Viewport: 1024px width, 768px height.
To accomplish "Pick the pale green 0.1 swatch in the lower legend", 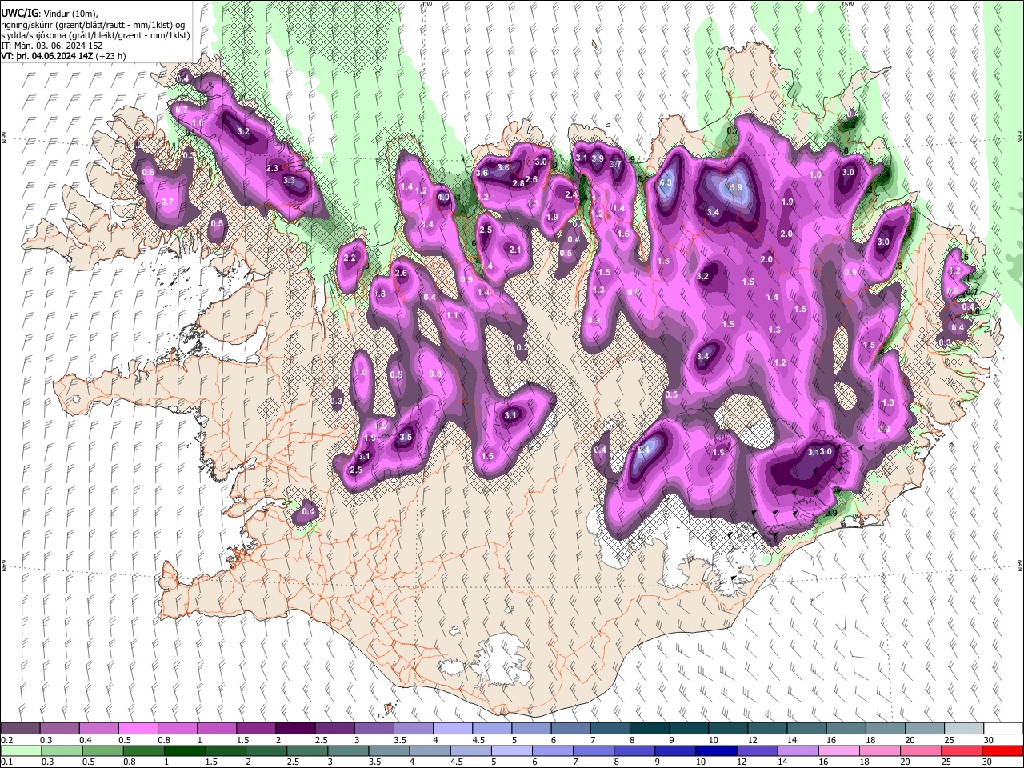I will tap(21, 750).
